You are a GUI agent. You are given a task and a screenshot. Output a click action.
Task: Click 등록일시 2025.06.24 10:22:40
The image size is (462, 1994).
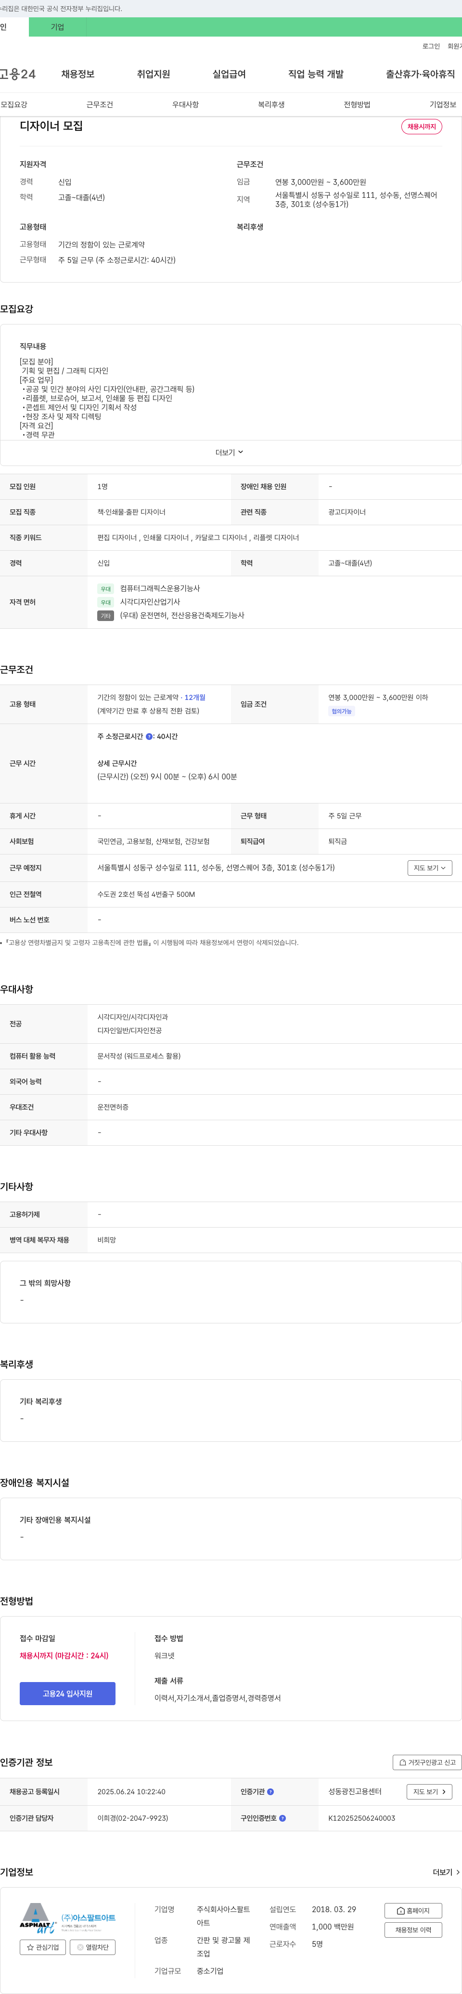pyautogui.click(x=131, y=1792)
